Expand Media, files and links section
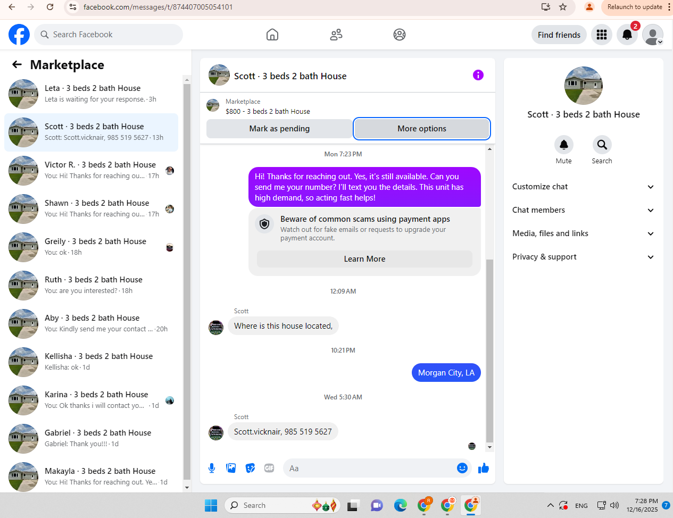The width and height of the screenshot is (673, 518). pos(583,233)
